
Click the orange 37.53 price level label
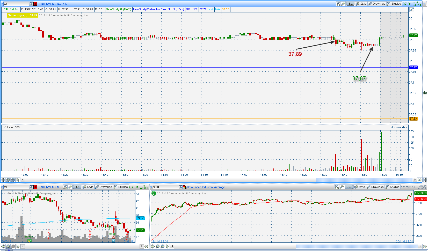click(x=413, y=119)
